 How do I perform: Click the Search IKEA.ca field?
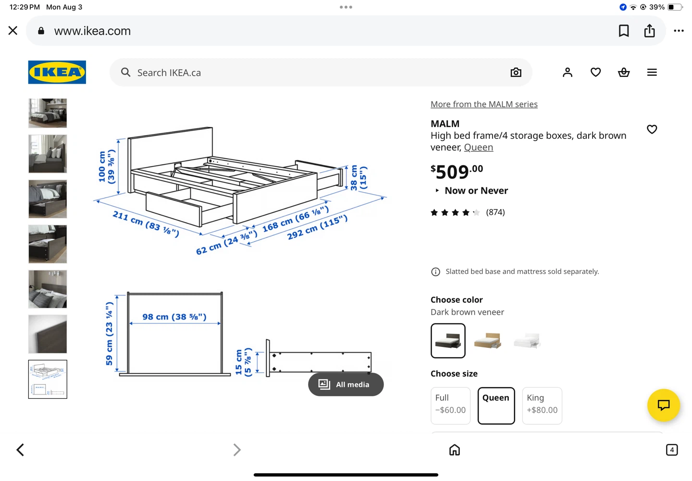pos(321,73)
